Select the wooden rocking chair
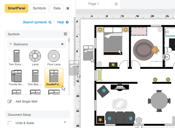Image resolution: width=175 pixels, height=128 pixels. click(155, 50)
